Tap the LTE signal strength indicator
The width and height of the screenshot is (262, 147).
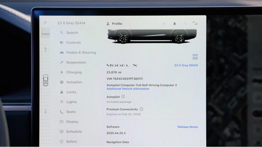point(195,23)
